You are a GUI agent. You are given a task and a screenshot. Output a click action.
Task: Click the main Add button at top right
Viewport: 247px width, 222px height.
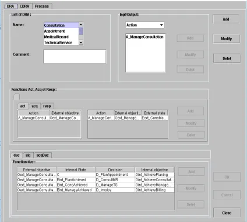226,19
